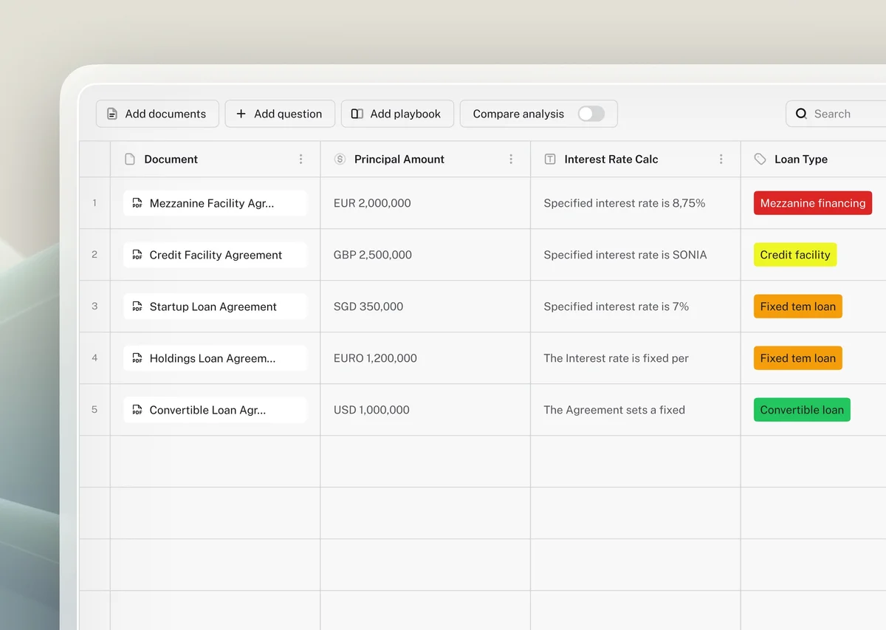Click the PDF icon beside Startup Loan Agreement
The width and height of the screenshot is (886, 630).
136,306
